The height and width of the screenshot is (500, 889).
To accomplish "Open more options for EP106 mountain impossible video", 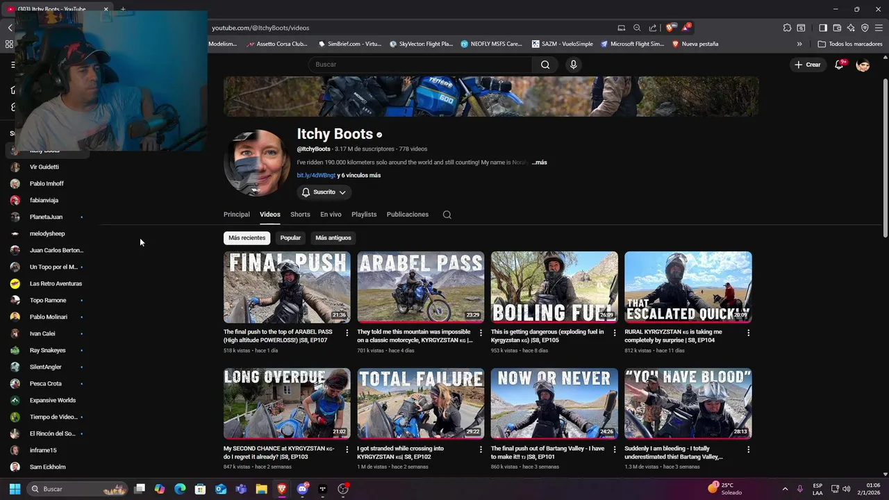I will (x=481, y=333).
